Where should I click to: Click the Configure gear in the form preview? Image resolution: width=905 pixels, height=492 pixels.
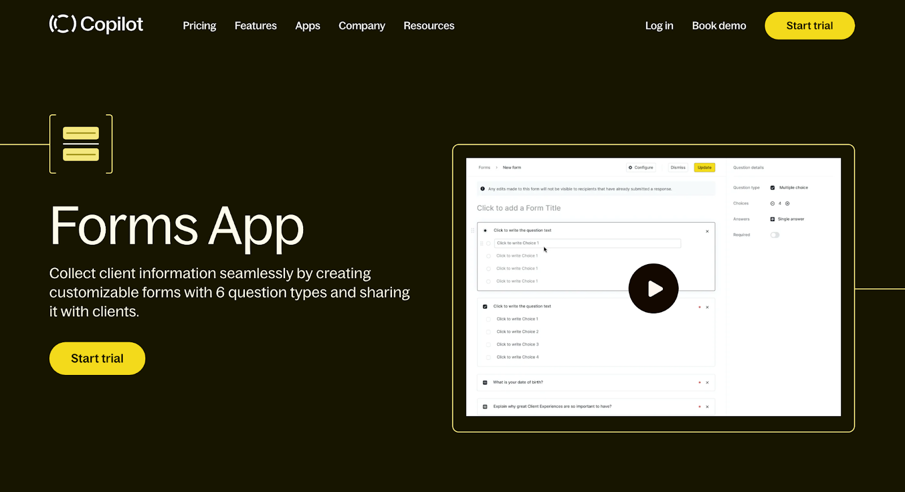pos(630,167)
